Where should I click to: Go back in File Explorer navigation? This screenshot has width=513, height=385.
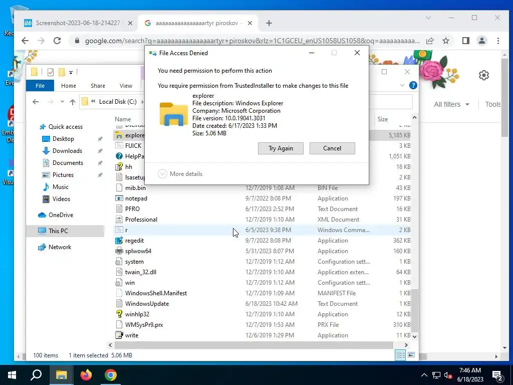[x=36, y=102]
